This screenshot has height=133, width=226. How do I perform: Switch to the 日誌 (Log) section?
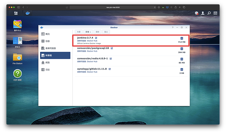pos(55,70)
